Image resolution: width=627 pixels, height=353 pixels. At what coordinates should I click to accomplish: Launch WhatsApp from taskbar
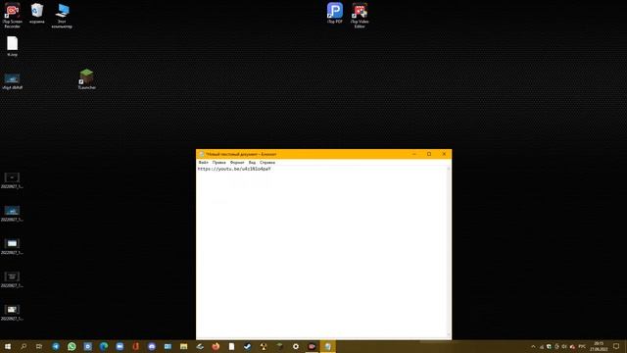click(x=72, y=346)
